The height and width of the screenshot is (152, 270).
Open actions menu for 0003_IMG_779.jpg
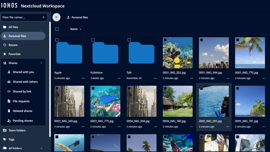120,127
